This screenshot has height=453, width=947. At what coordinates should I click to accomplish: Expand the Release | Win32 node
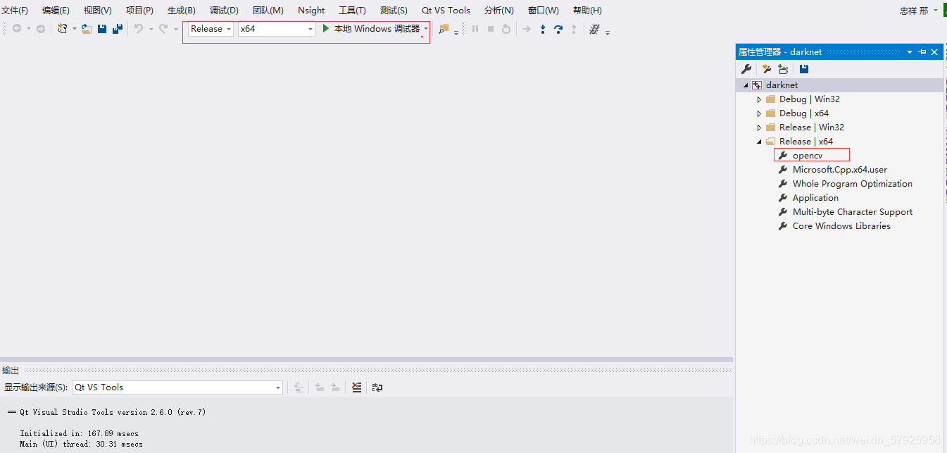760,128
